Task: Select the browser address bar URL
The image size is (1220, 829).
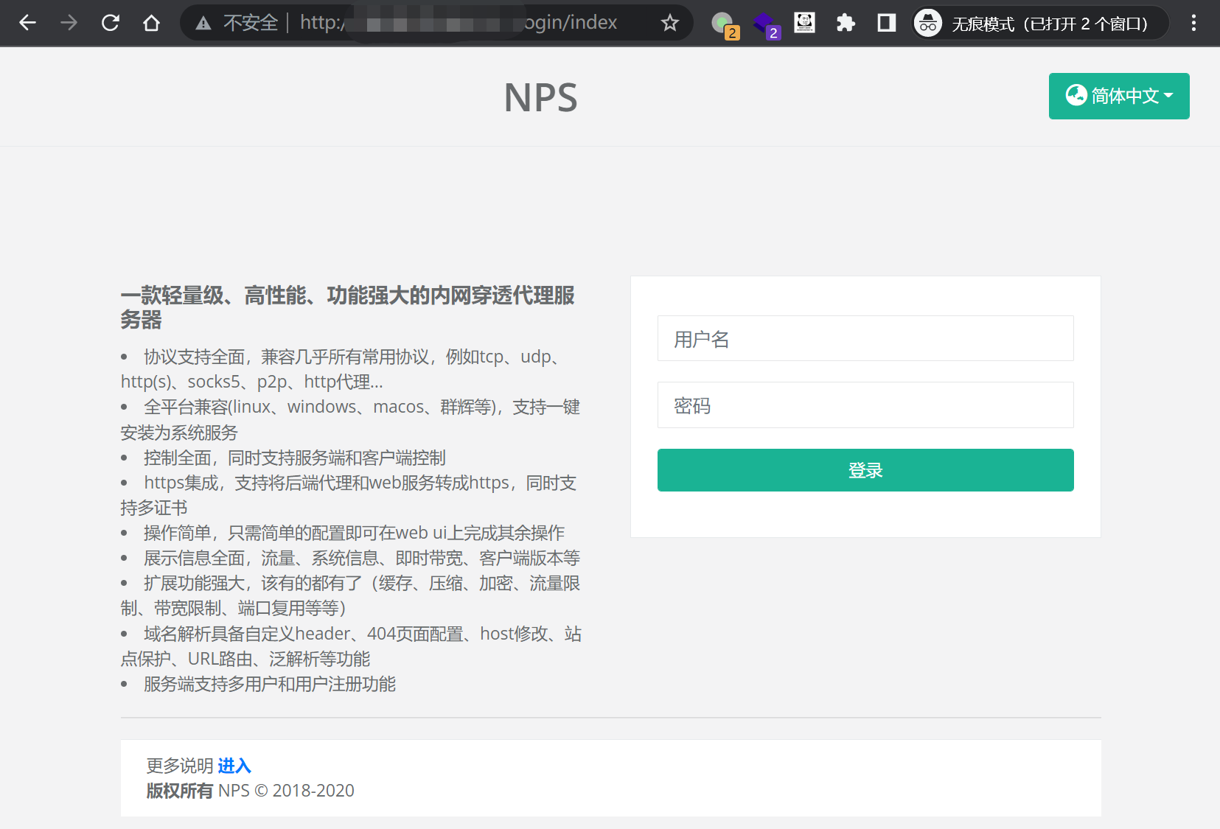Action: (x=457, y=23)
